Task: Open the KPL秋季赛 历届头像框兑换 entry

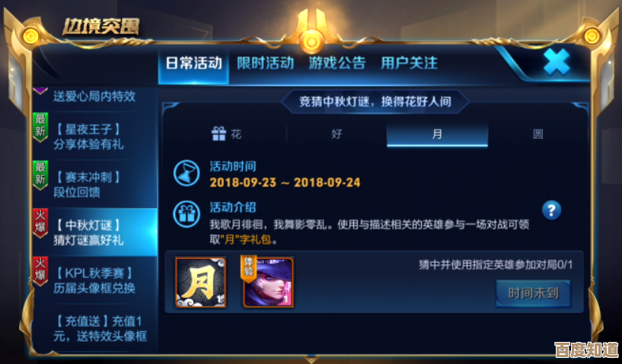Action: tap(95, 280)
